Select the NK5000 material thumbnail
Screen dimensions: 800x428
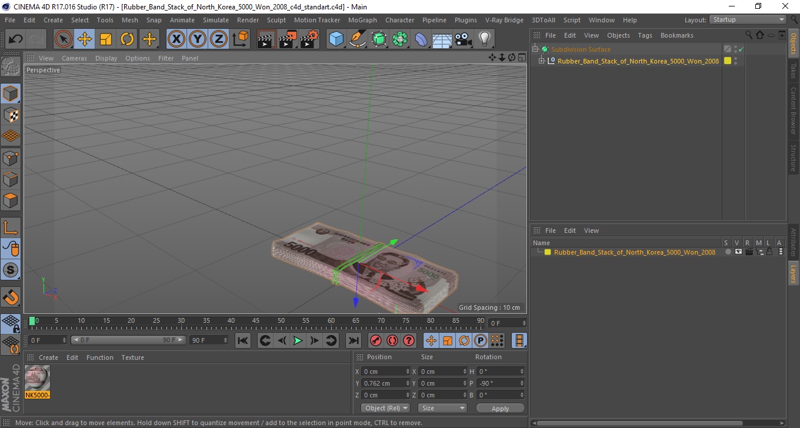tap(38, 382)
